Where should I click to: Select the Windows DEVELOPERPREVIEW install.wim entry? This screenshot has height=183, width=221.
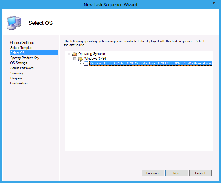[x=151, y=63]
